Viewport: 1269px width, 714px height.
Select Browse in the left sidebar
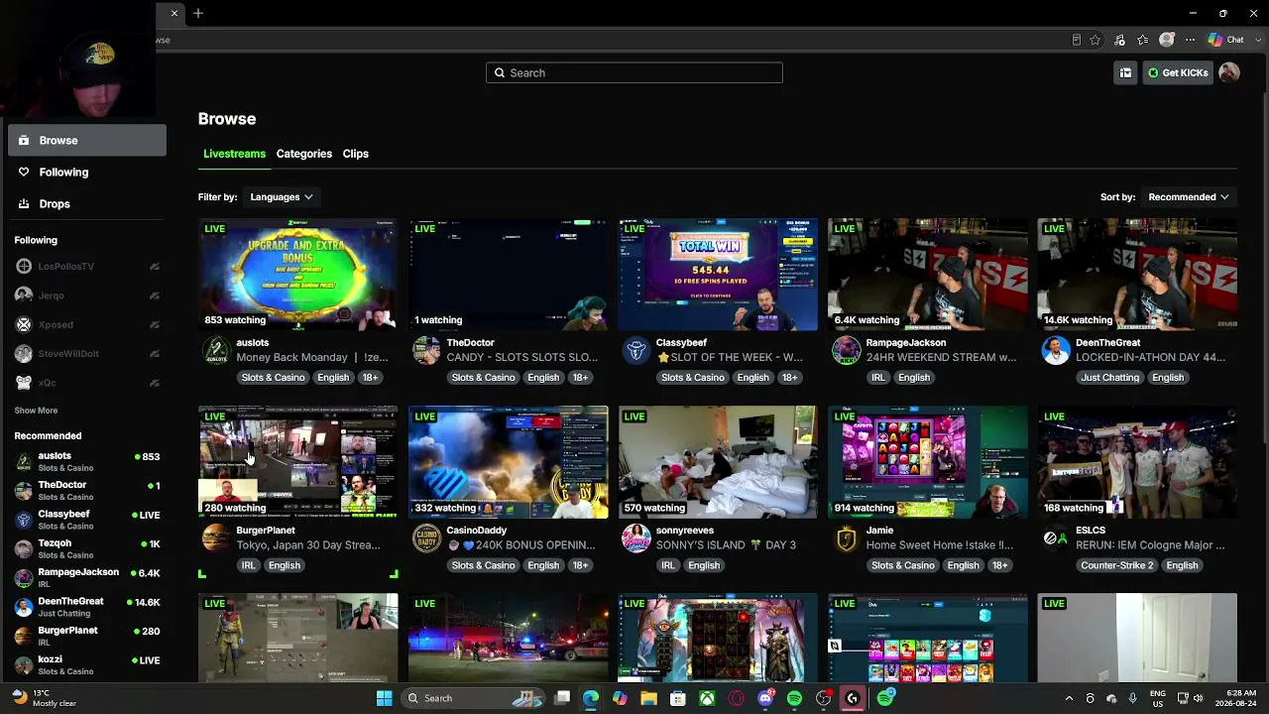pos(87,140)
